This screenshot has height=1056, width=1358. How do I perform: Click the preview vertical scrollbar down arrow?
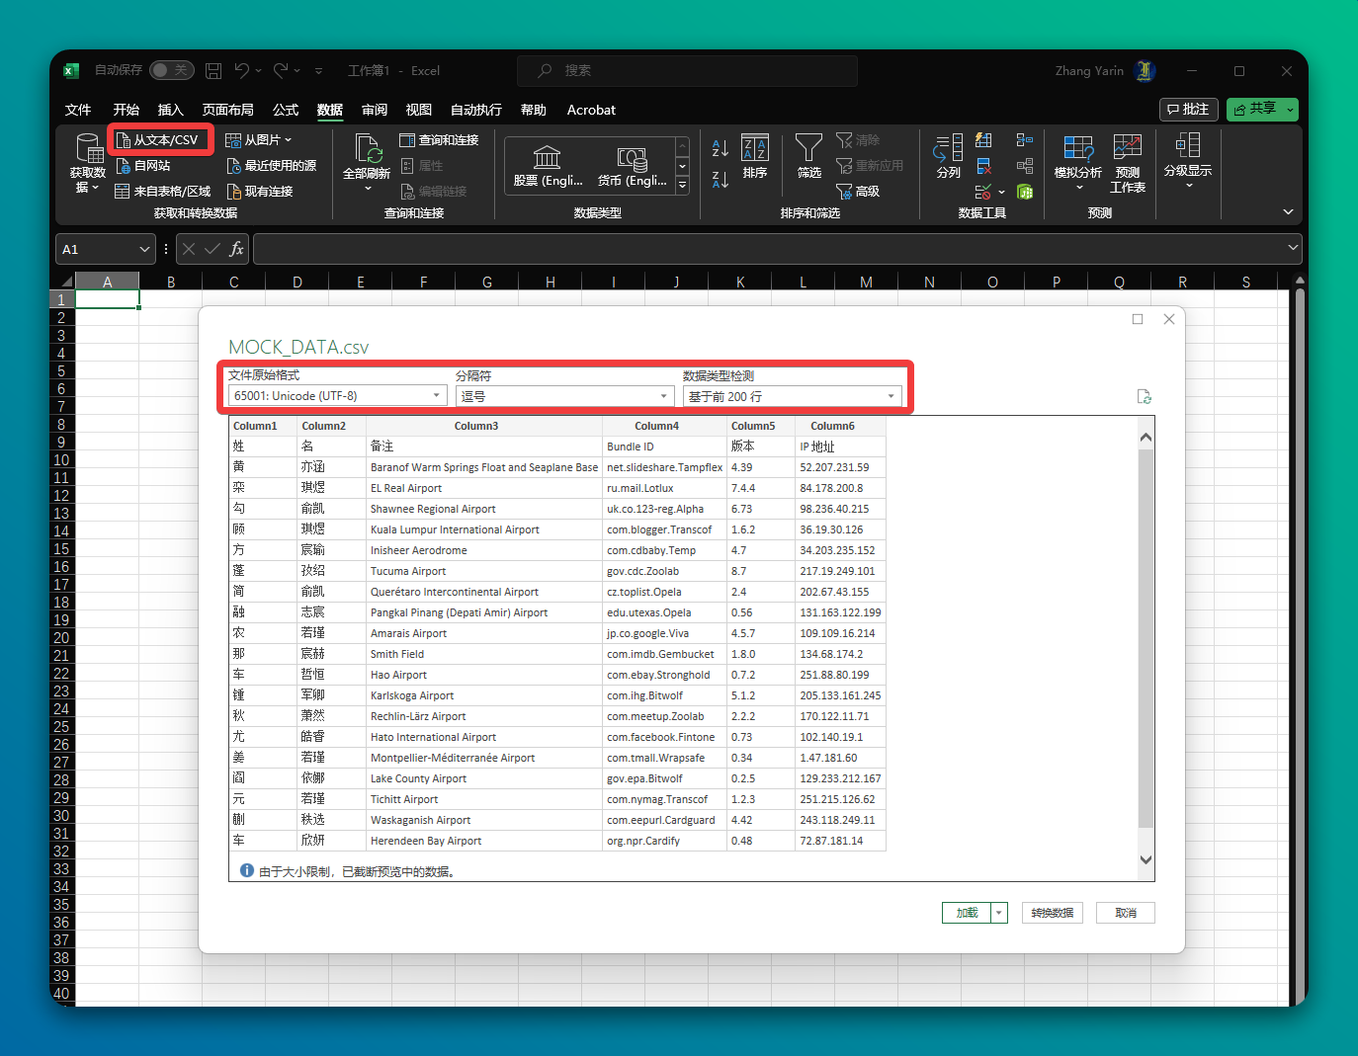(1146, 859)
